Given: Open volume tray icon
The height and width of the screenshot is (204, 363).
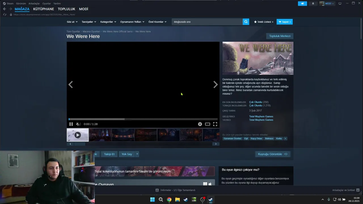Looking at the screenshot, I should (x=339, y=199).
